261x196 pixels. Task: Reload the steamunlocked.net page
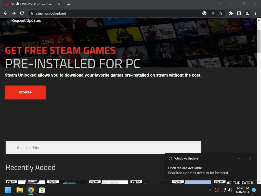coord(22,13)
